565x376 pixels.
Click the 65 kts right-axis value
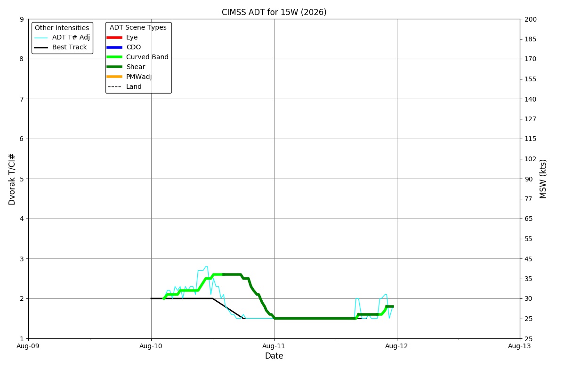(x=528, y=219)
